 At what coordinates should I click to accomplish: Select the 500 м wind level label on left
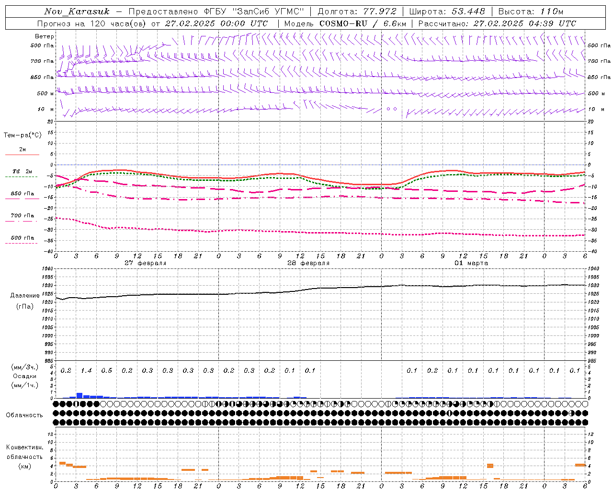point(46,93)
